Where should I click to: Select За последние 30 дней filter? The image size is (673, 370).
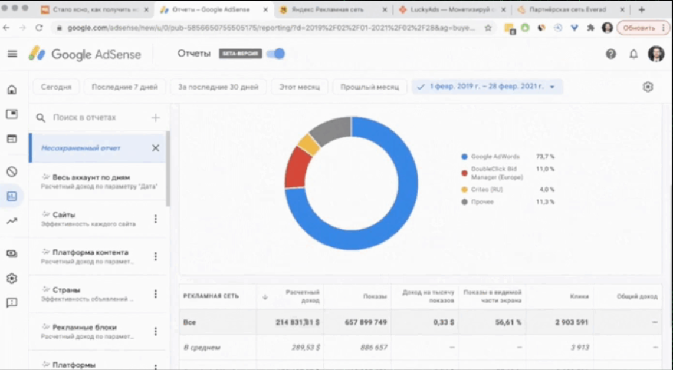218,87
